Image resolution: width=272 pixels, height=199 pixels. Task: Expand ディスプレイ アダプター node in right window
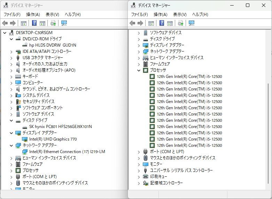139,46
